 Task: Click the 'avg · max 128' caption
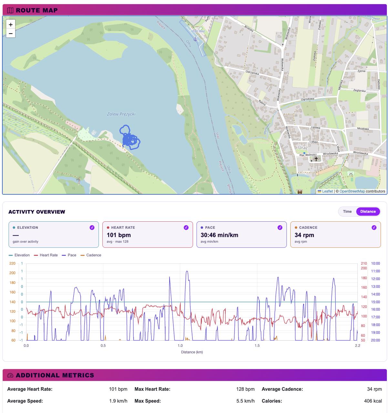pos(118,241)
